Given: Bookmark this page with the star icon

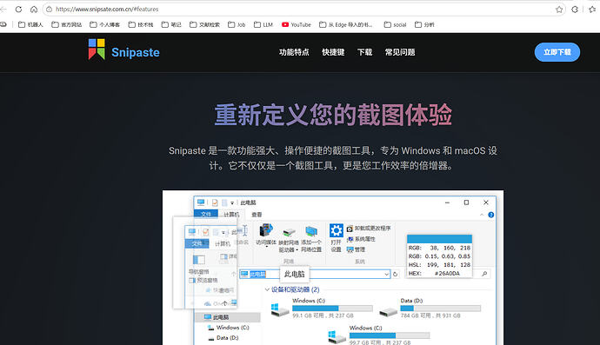Looking at the screenshot, I should tap(559, 10).
